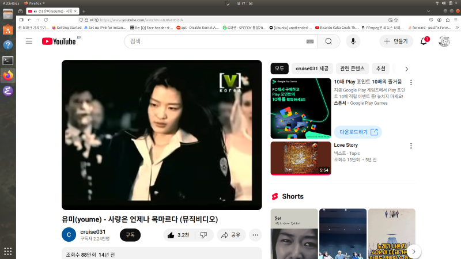The image size is (461, 259).
Task: Click the on-screen keyboard icon in search box
Action: [310, 41]
